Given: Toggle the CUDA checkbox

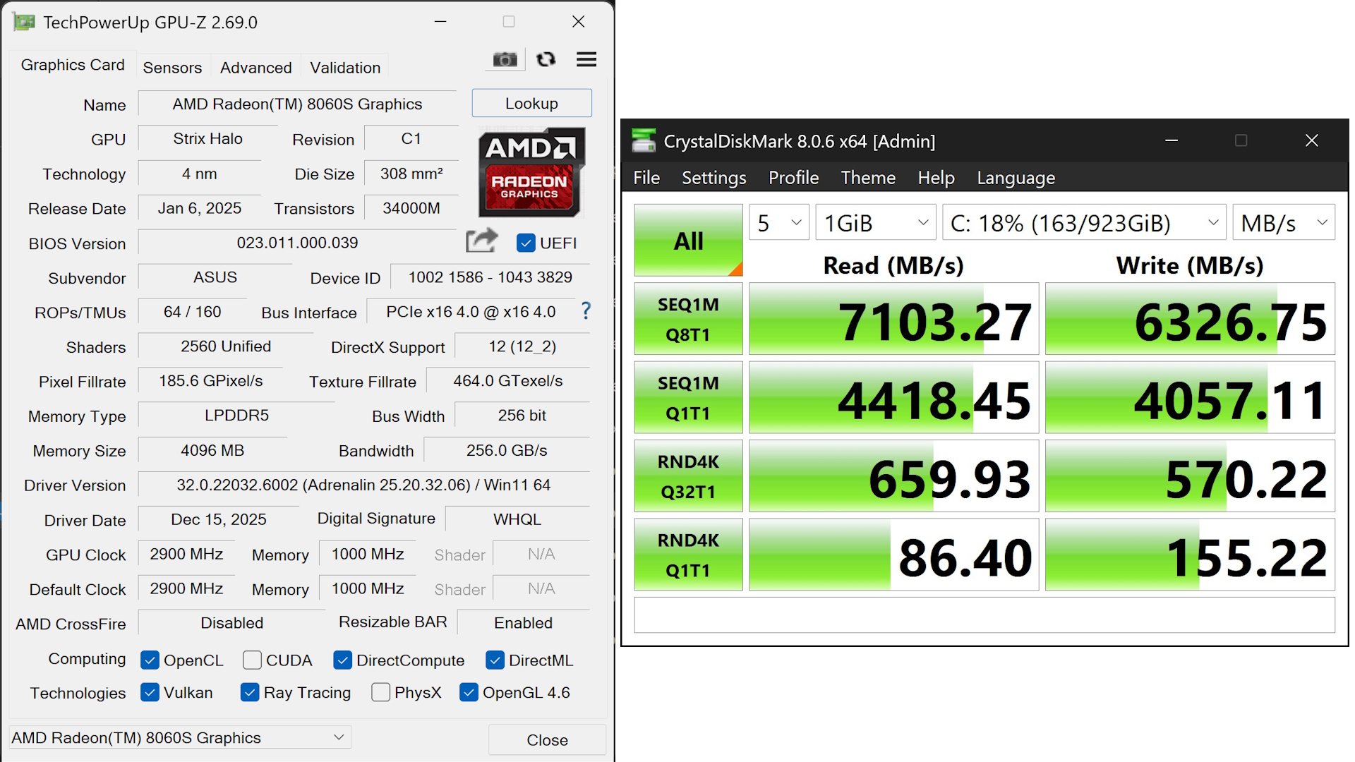Looking at the screenshot, I should (x=252, y=660).
